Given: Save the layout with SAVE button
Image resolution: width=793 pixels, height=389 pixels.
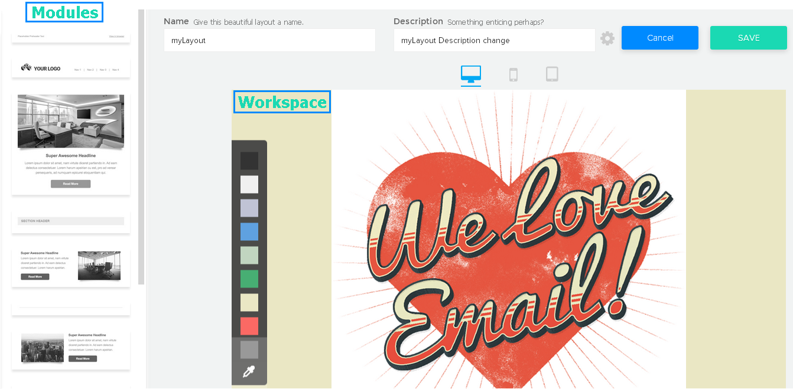Looking at the screenshot, I should coord(748,38).
